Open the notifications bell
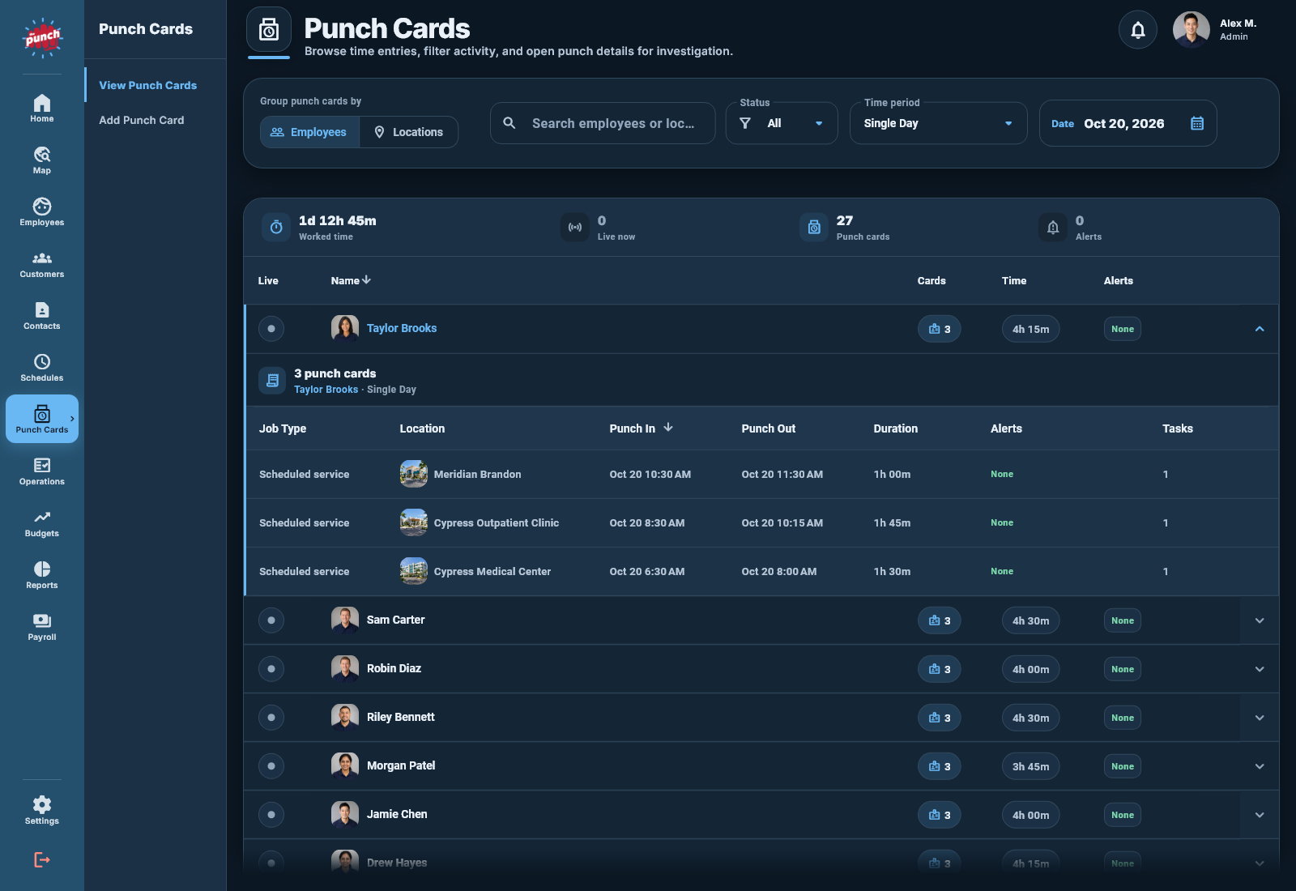1296x891 pixels. point(1138,30)
